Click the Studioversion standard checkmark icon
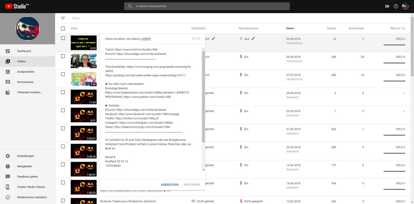Viewport: 414px width, 204px height. 8,197
